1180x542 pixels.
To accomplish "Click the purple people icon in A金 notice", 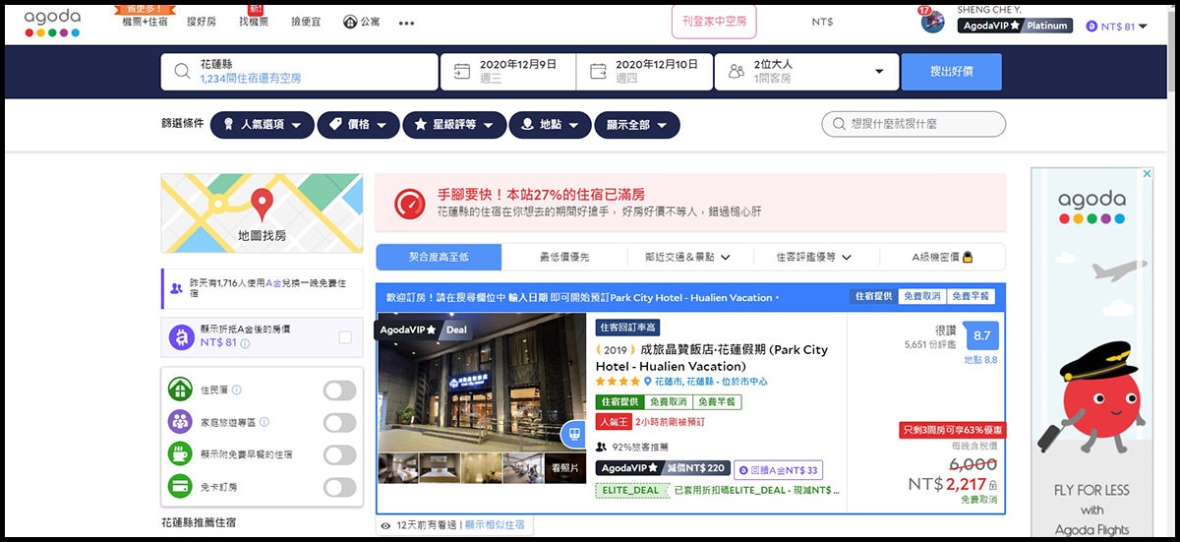I will tap(175, 288).
